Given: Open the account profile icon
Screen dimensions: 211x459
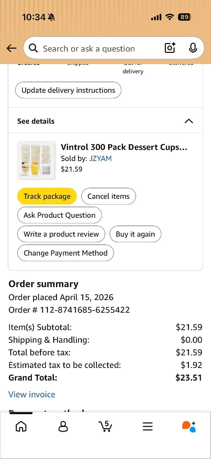Looking at the screenshot, I should (63, 426).
